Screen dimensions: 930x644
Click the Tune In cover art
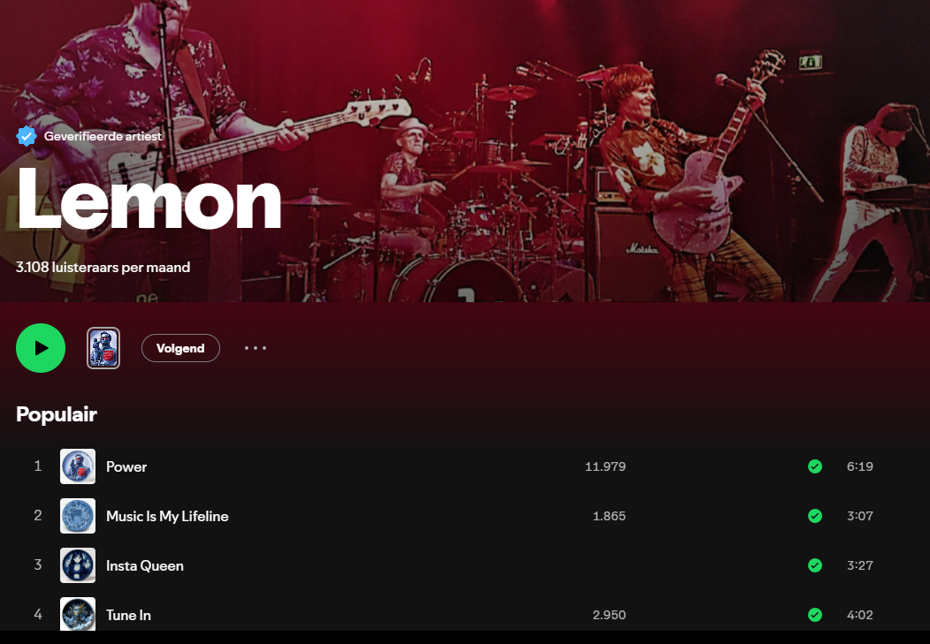pyautogui.click(x=78, y=614)
